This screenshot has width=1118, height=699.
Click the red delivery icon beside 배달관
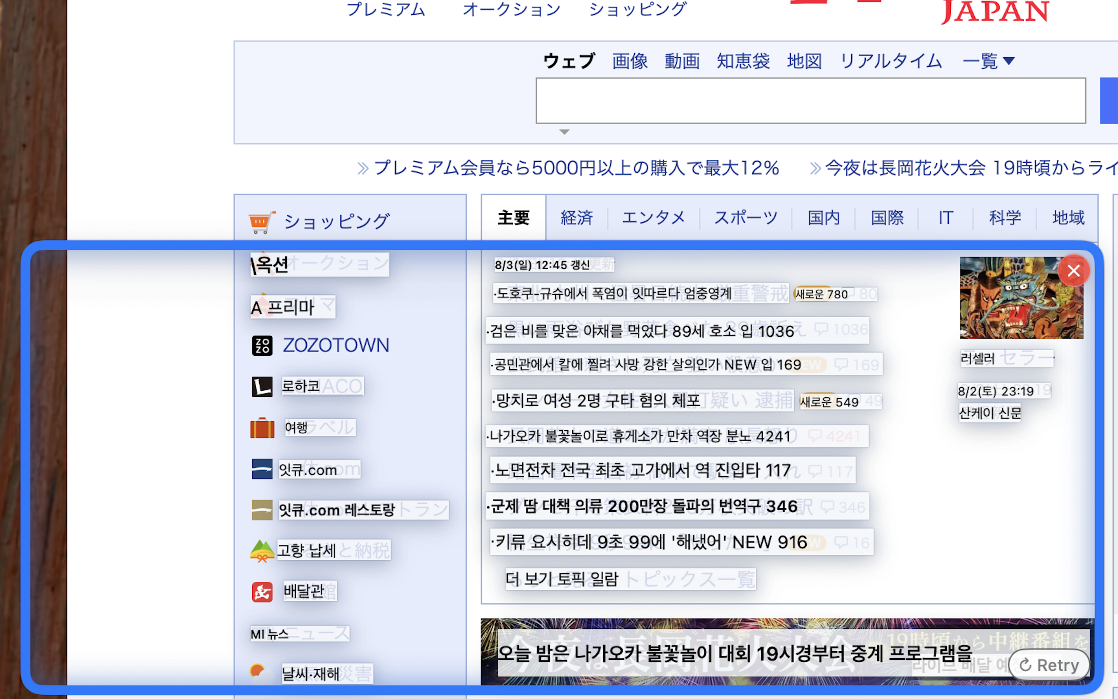point(262,592)
